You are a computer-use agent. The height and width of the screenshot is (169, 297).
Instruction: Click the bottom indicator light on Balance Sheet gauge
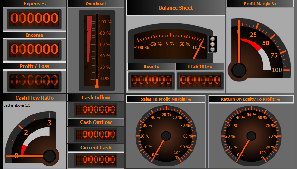tap(212, 49)
